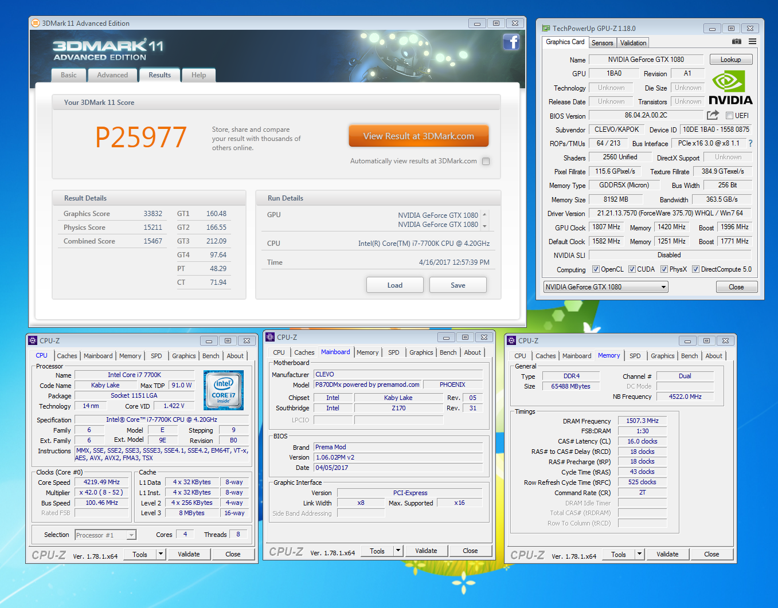This screenshot has width=778, height=608.
Task: Open the GeForce GTX 1080 selection dropdown
Action: tap(663, 287)
